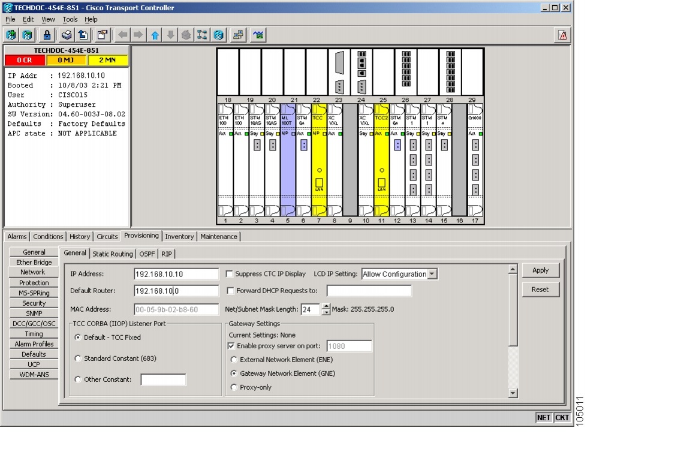This screenshot has height=458, width=687.
Task: Switch to the Conditions tab
Action: pyautogui.click(x=48, y=237)
